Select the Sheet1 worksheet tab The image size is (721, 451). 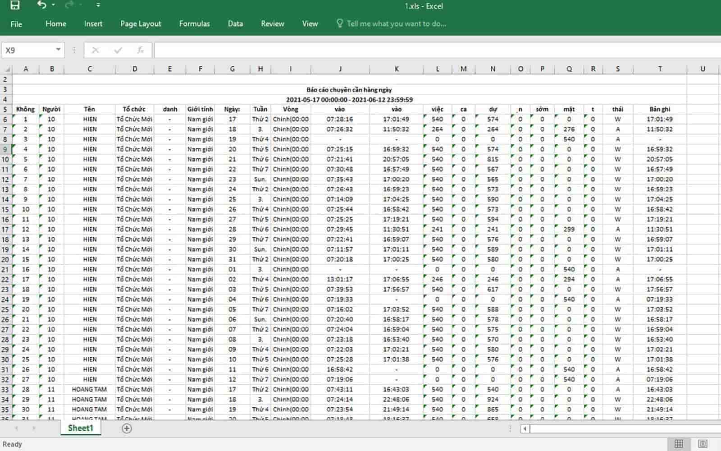(x=80, y=428)
